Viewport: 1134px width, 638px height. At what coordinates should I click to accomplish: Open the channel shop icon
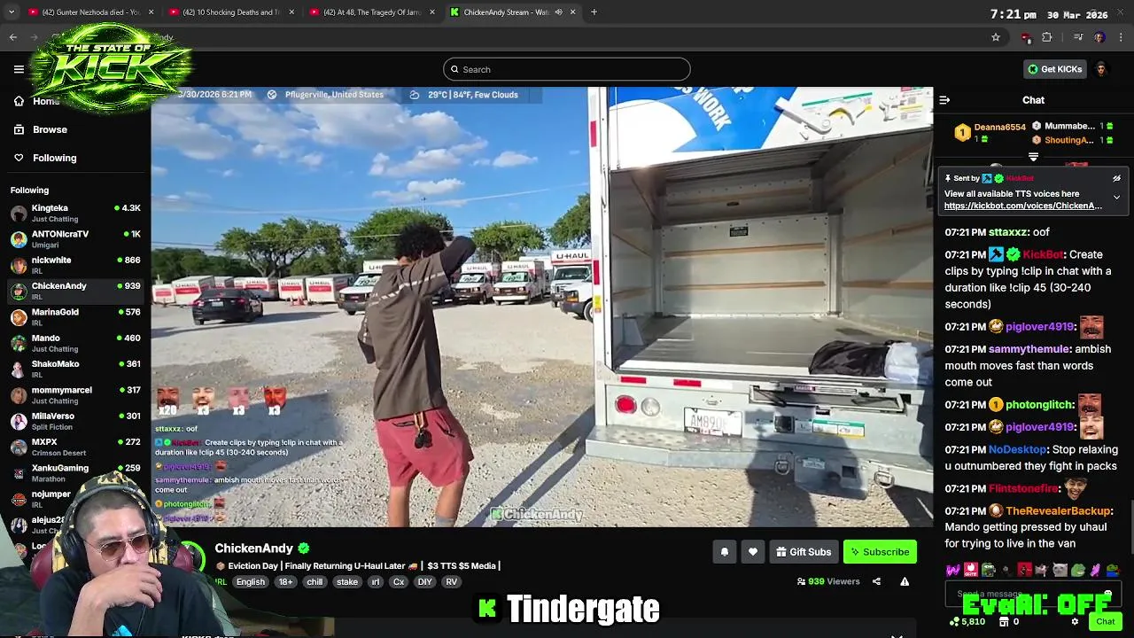1006,622
